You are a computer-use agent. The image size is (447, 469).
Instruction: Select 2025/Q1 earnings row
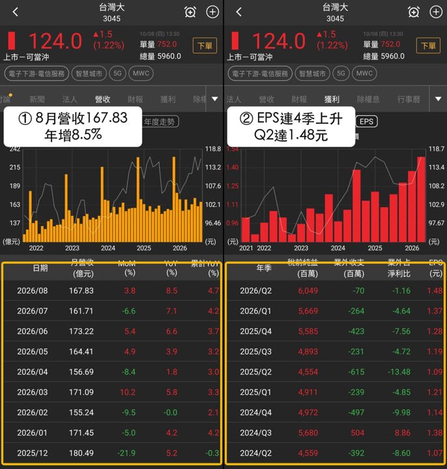tap(335, 392)
